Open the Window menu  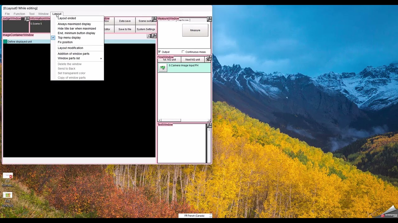(x=43, y=14)
